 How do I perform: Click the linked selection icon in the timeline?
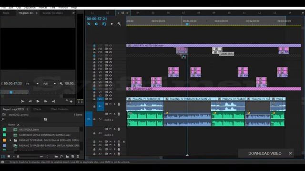tap(104, 24)
